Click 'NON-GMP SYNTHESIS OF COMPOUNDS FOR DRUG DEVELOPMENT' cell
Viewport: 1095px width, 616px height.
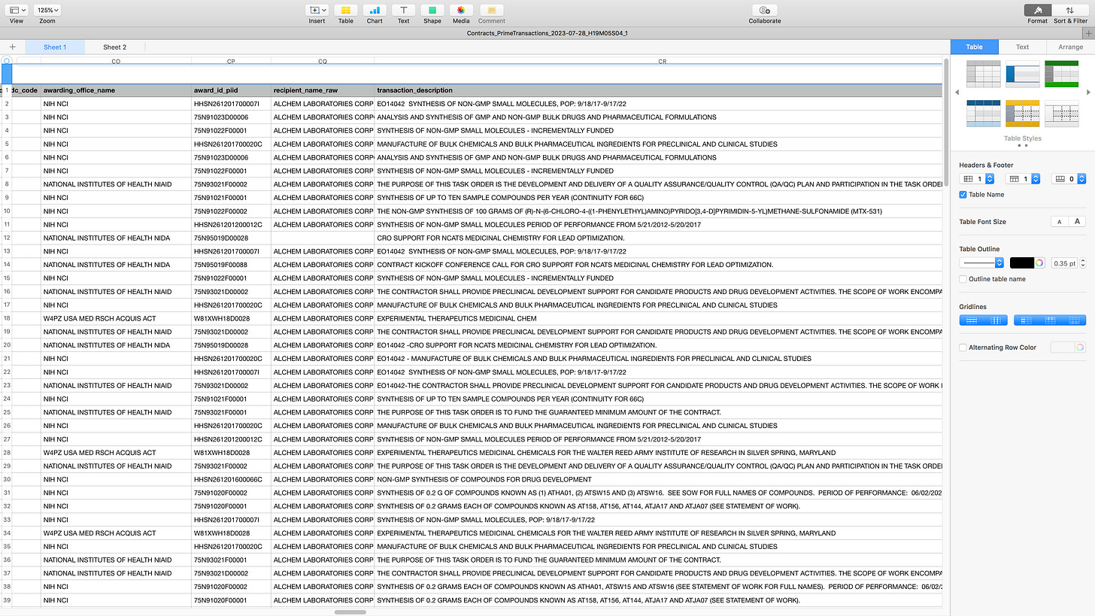point(658,479)
